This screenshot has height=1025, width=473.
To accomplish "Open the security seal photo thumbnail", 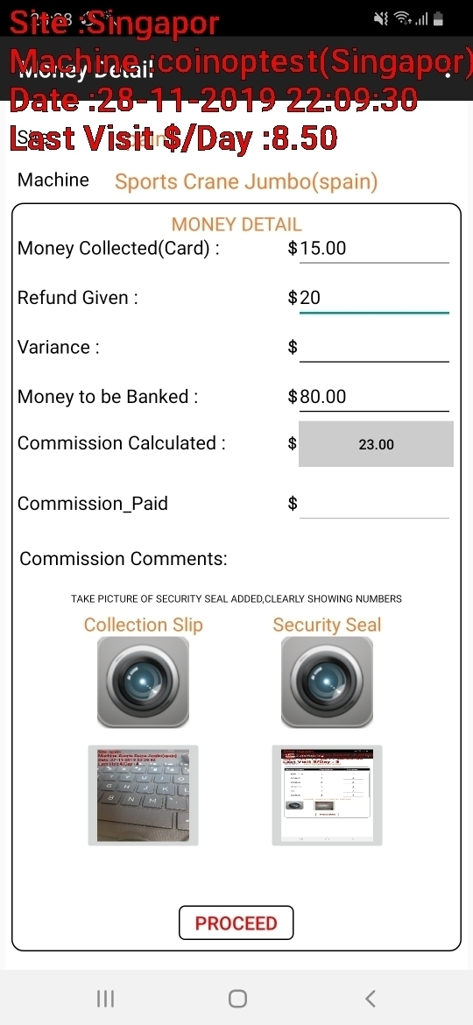I will (x=327, y=795).
